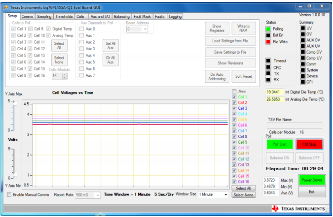Click Load Settings from File
333x217 pixels.
[x=230, y=41]
